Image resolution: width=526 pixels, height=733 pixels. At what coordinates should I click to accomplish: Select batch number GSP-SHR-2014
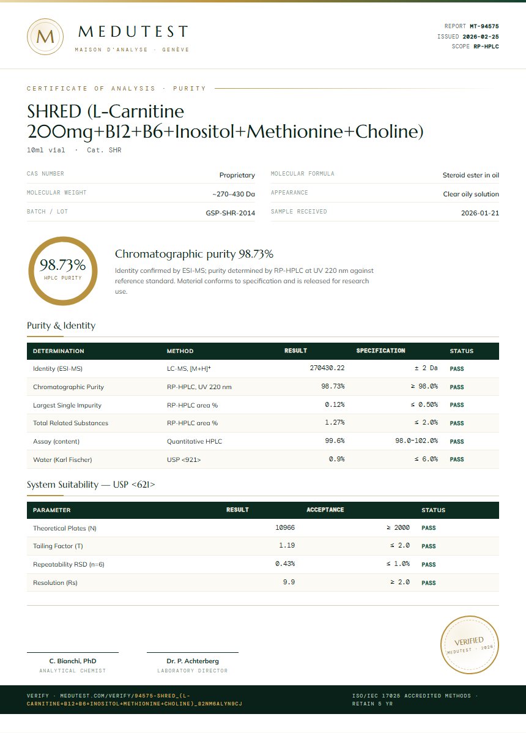(231, 213)
